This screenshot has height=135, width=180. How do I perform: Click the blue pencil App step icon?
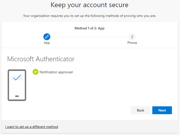(x=47, y=37)
